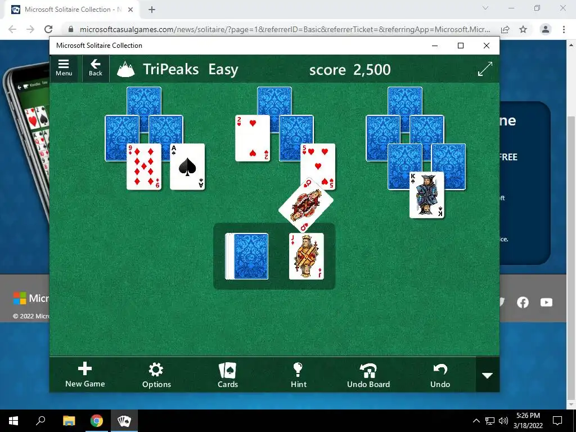Open a new browser tab
The width and height of the screenshot is (576, 432).
(x=152, y=10)
